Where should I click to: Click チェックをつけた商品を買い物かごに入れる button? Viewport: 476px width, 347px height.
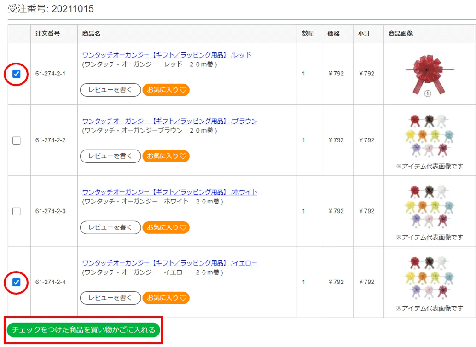[x=83, y=330]
